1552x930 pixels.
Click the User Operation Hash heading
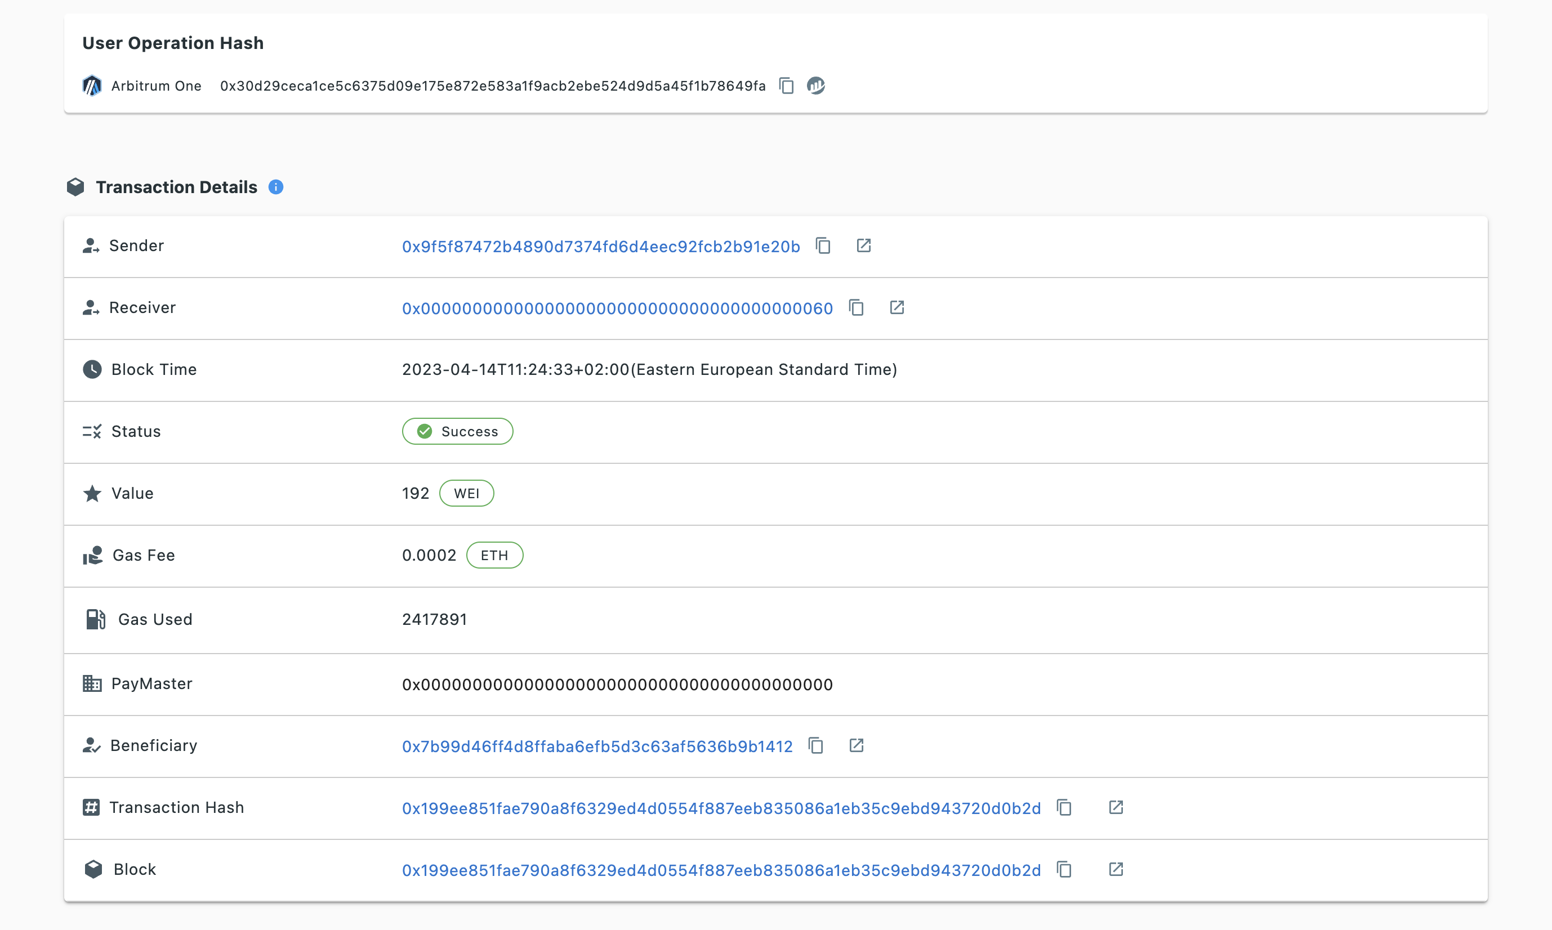(x=173, y=43)
